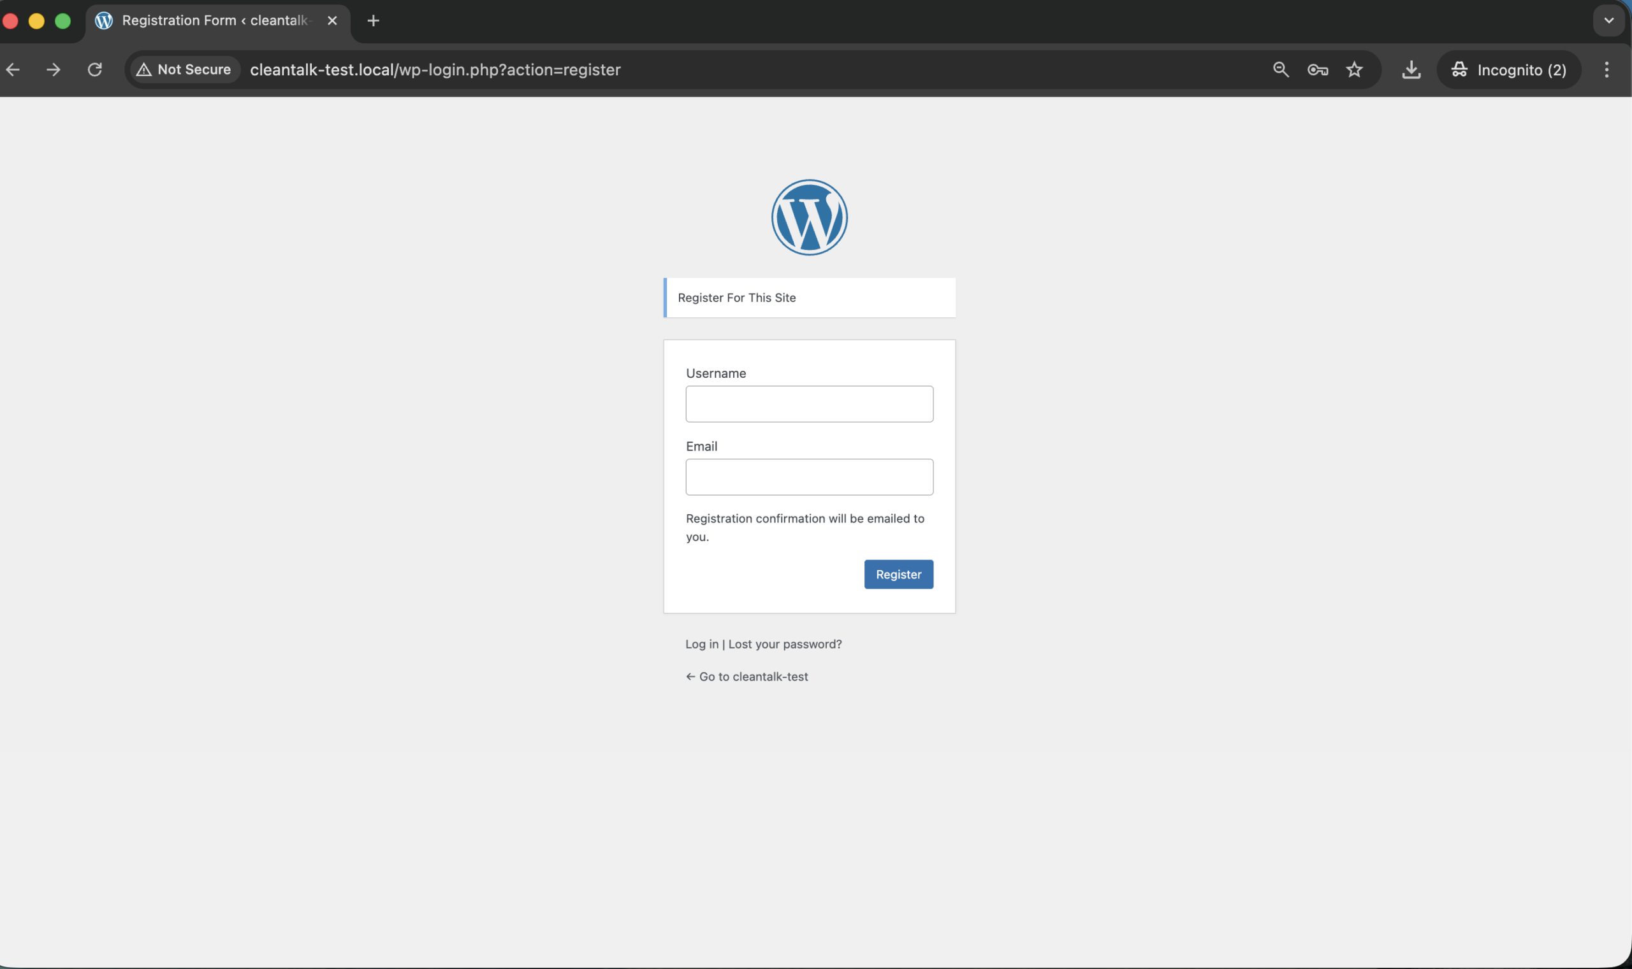Open the password manager key icon

pyautogui.click(x=1318, y=69)
